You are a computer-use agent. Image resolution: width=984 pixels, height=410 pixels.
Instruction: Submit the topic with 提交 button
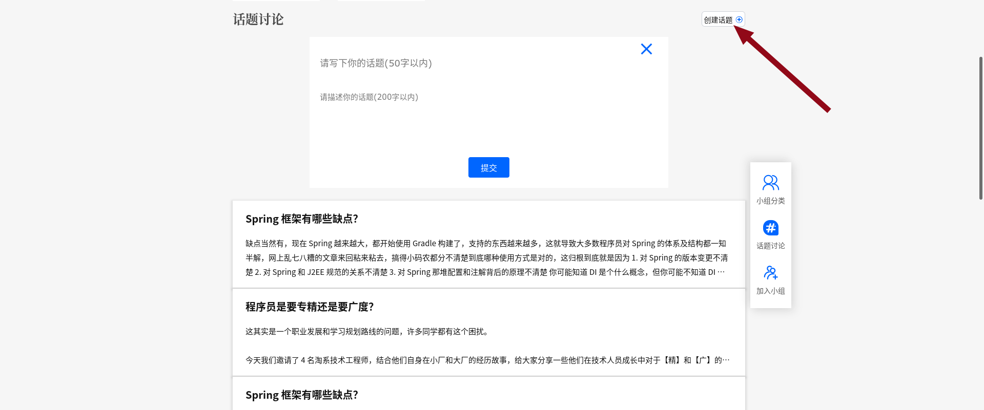click(x=488, y=167)
